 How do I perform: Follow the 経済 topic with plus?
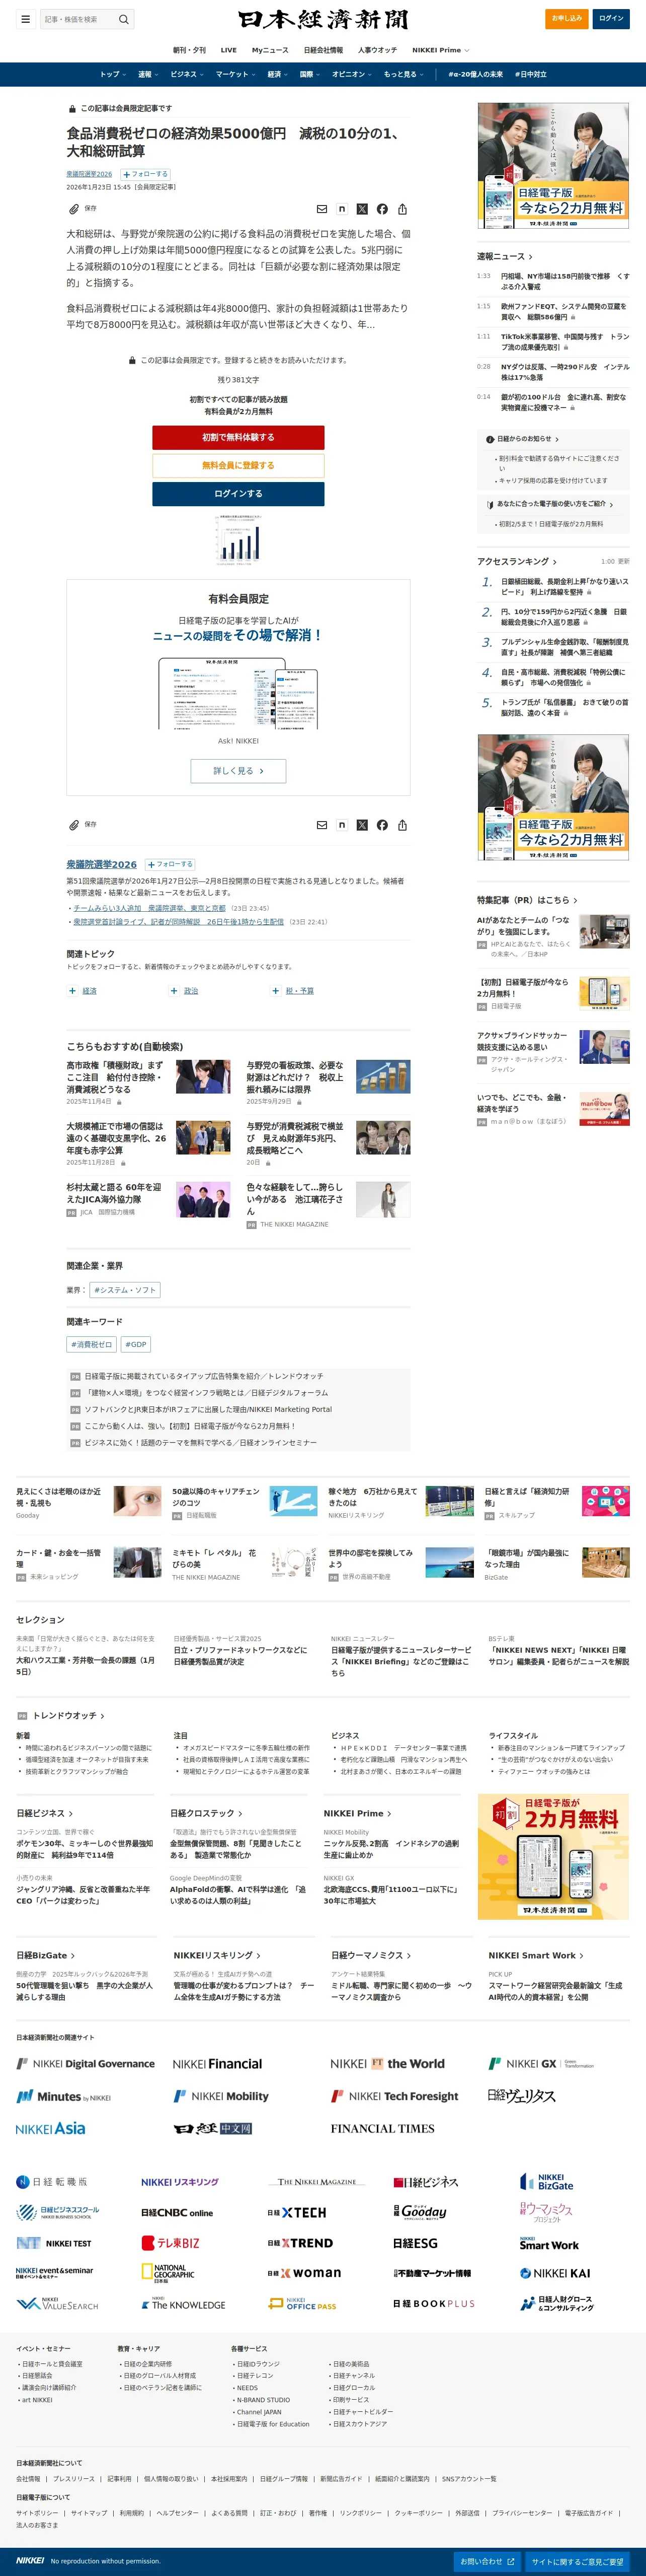point(72,991)
